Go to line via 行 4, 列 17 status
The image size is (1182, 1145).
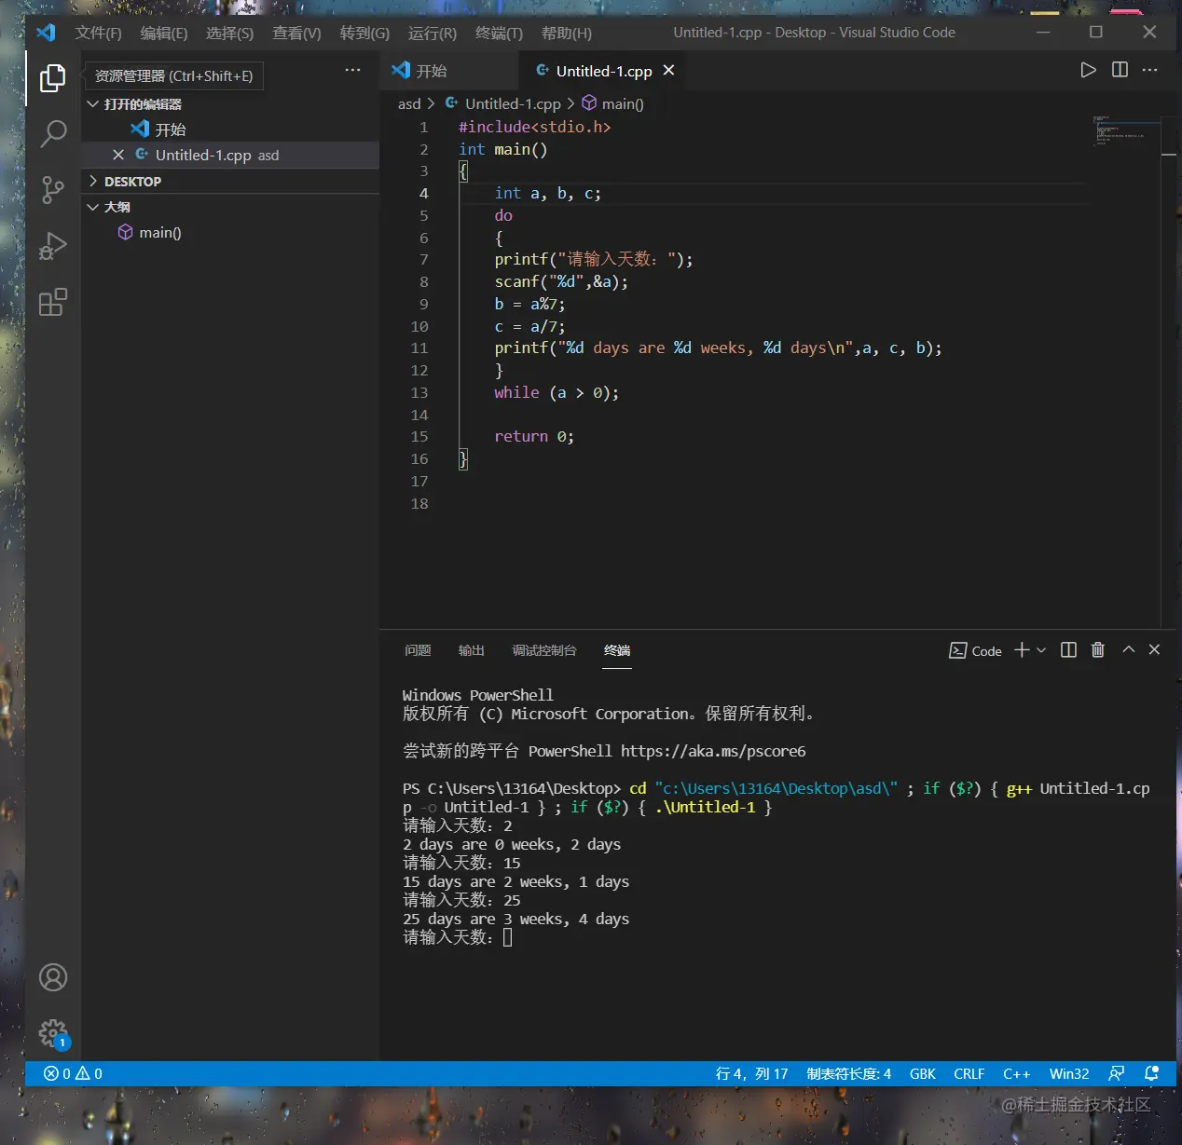point(751,1074)
